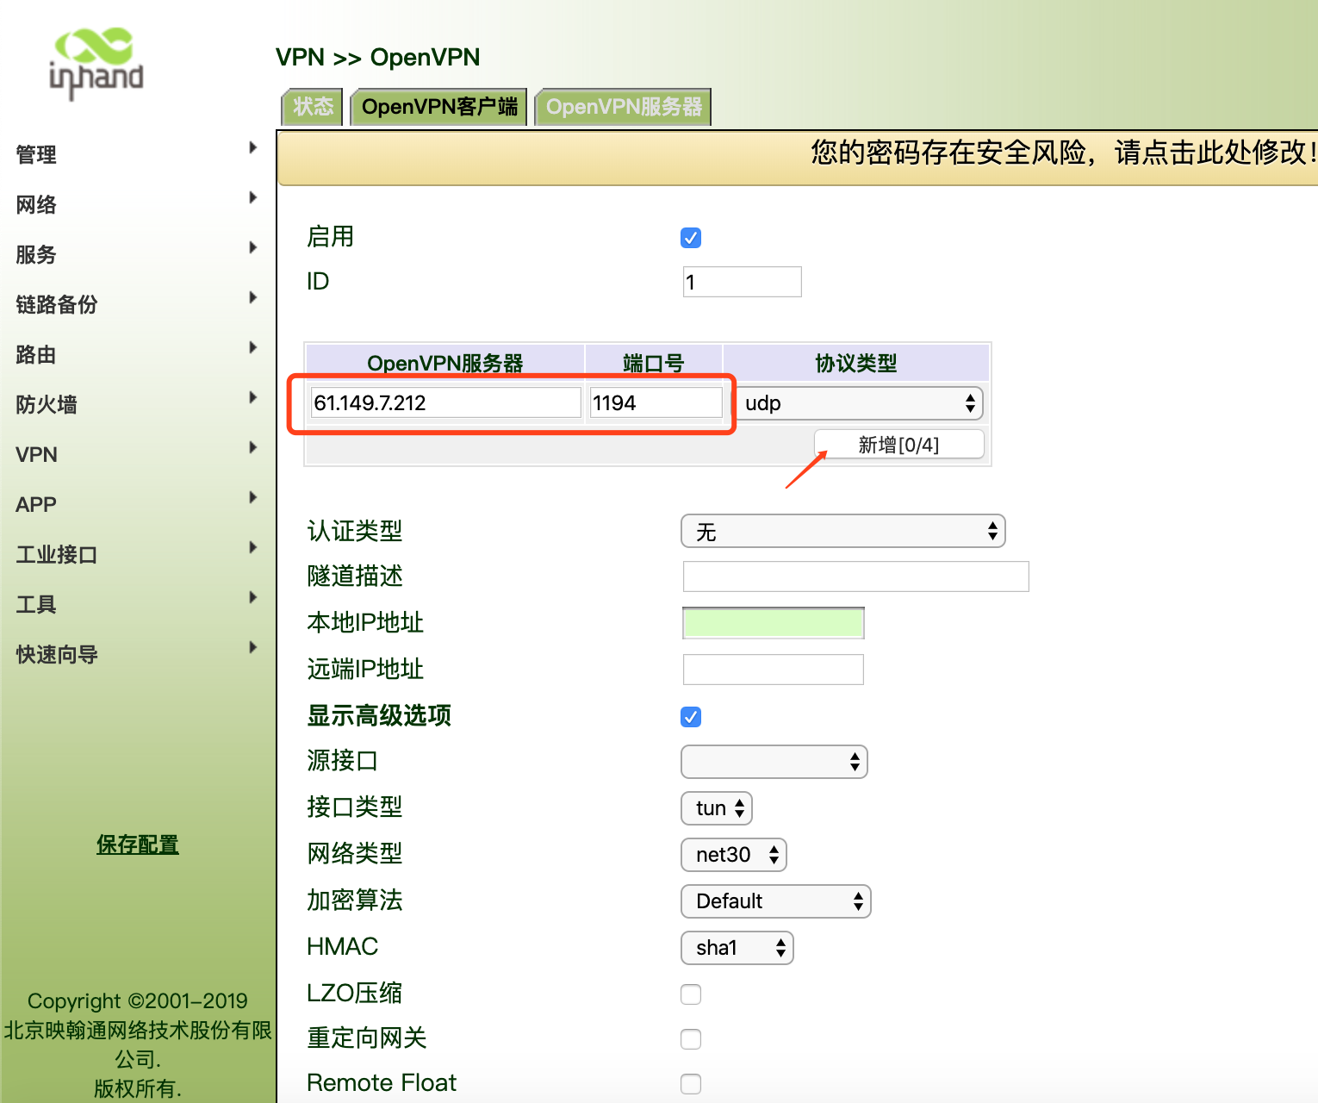Expand the 防火墙 sidebar menu arrow
Screen dimensions: 1318x1103
[x=252, y=397]
